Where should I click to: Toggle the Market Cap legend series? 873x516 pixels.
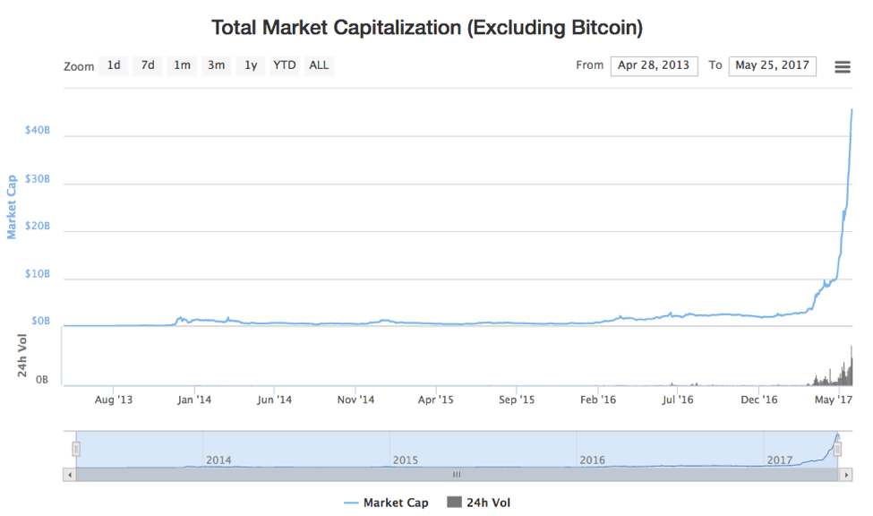click(x=386, y=503)
